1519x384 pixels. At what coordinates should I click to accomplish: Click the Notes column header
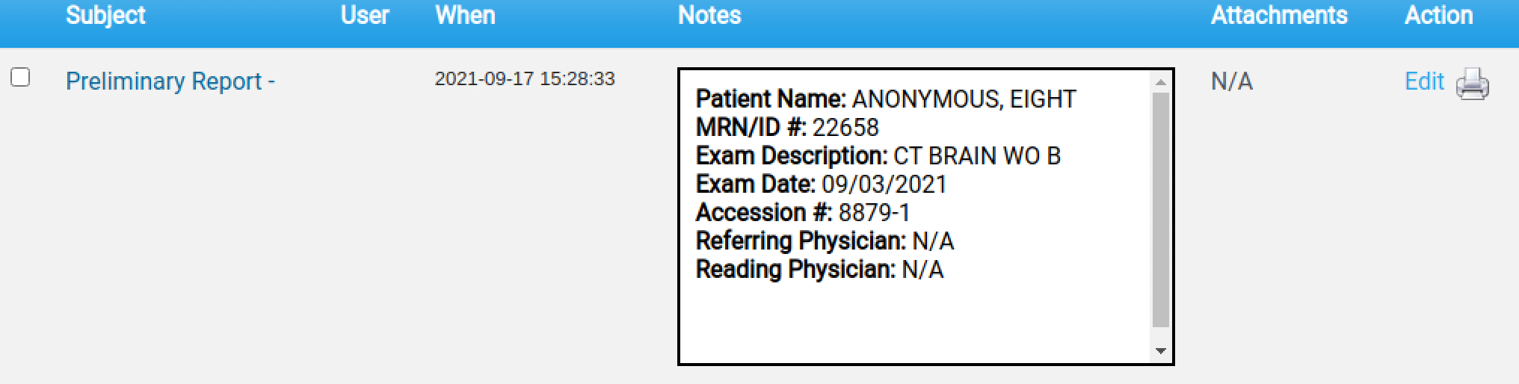[x=709, y=15]
